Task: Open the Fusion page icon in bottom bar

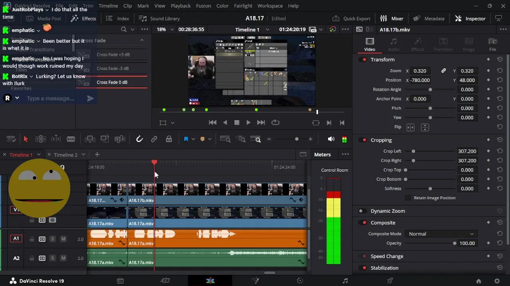Action: tap(255, 281)
